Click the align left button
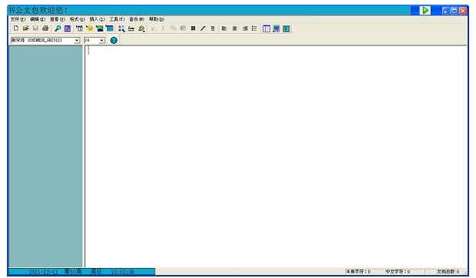Viewport: 476px width, 278px height. 224,28
